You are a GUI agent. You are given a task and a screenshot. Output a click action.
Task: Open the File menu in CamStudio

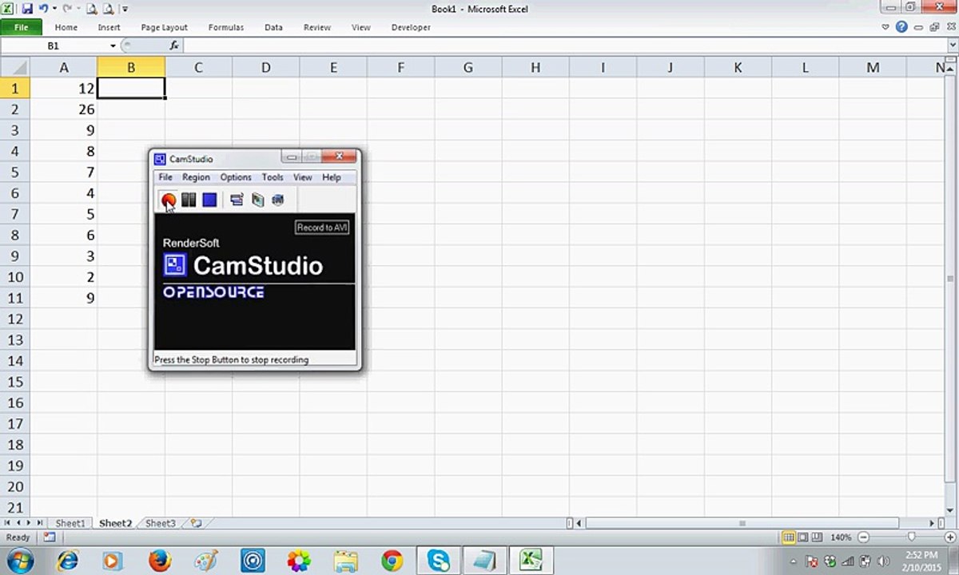point(165,177)
